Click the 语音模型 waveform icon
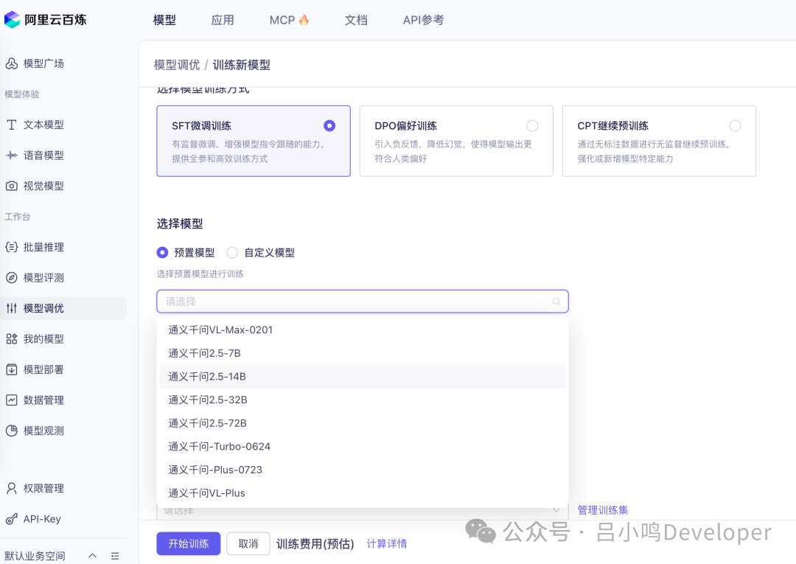The height and width of the screenshot is (564, 796). (11, 156)
